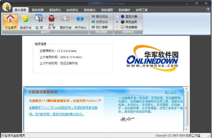The width and height of the screenshot is (212, 138).
Task: Click black color ball for 黑色幽默
Action: [122, 22]
